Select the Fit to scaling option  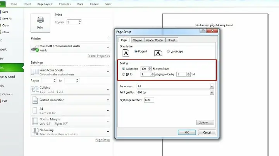pos(124,74)
